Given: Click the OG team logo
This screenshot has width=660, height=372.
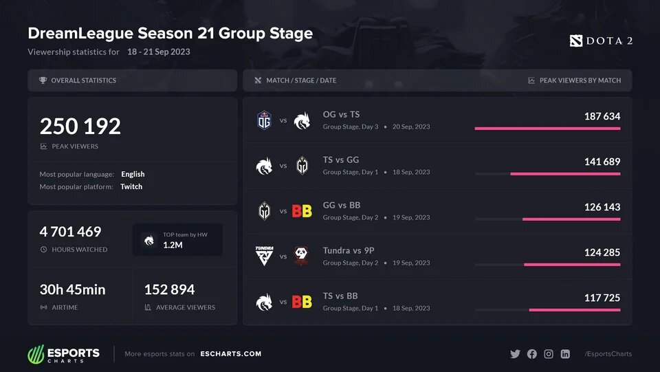Looking at the screenshot, I should pyautogui.click(x=264, y=120).
